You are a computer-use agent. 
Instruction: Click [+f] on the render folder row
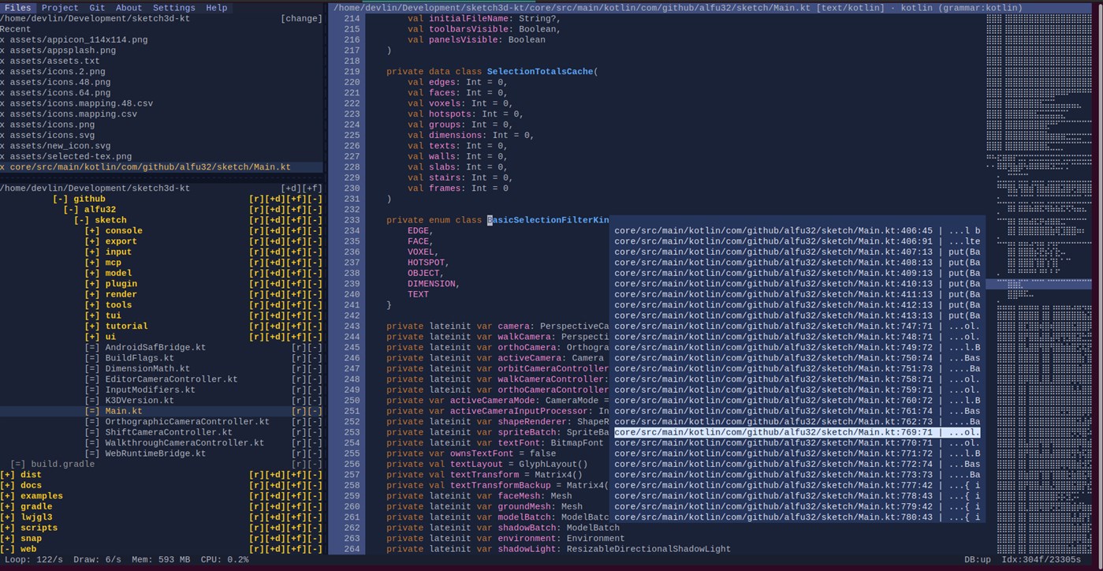pyautogui.click(x=296, y=295)
